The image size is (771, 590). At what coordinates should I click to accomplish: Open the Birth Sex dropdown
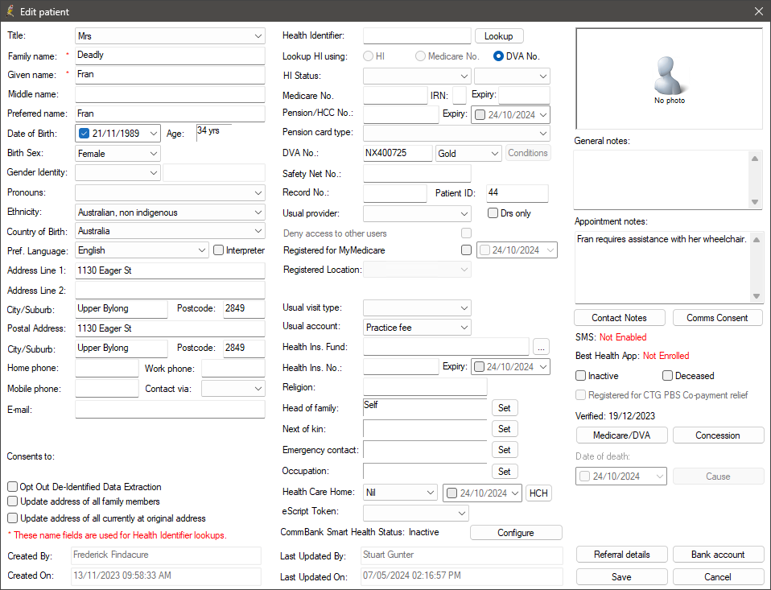pyautogui.click(x=118, y=154)
